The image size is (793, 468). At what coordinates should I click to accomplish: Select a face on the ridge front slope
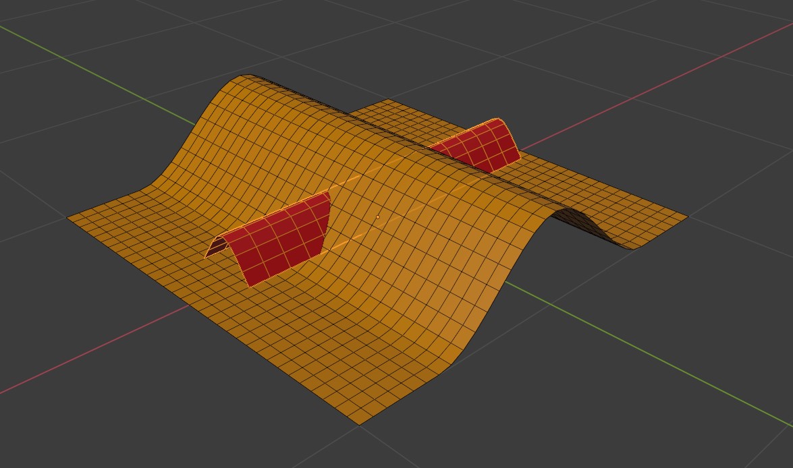coord(395,283)
